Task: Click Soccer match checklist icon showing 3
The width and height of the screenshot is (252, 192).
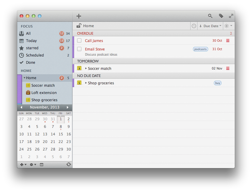Action: tap(79, 68)
